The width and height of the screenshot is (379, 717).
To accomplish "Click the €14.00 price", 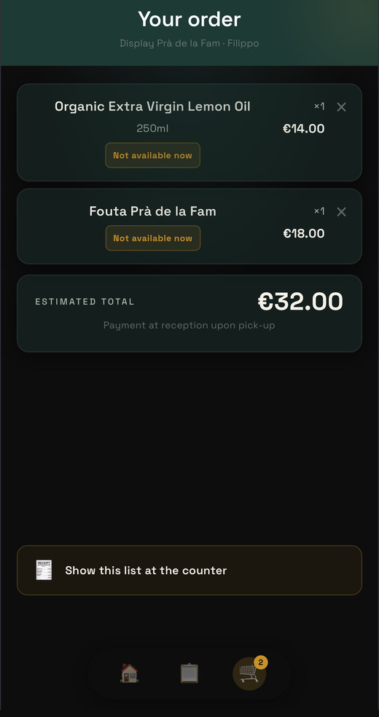I will point(304,128).
